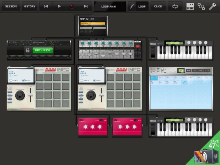This screenshot has width=220, height=165.
Task: Click the jog dial on 8-bit 2 iMPC
Action: pos(91,95)
